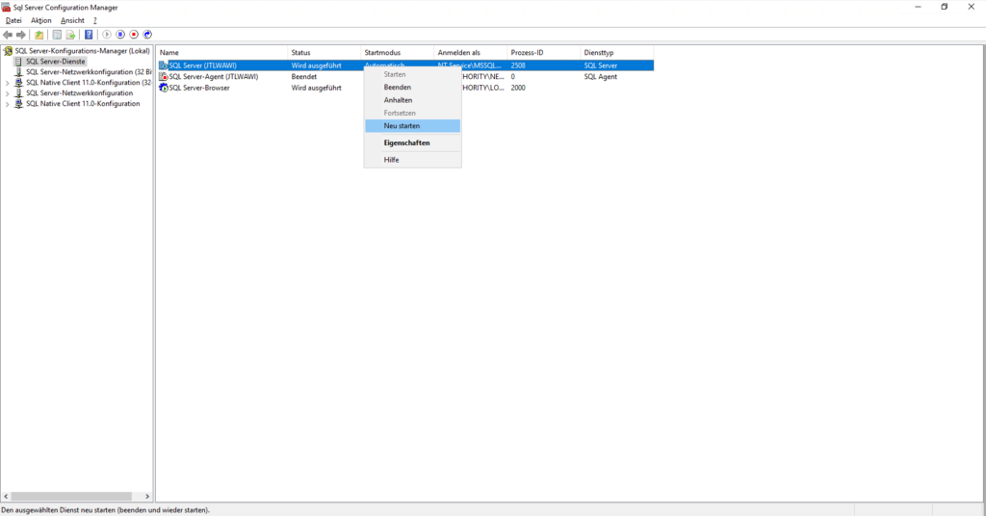
Task: Click tree pane scrollbar right arrow
Action: click(147, 497)
